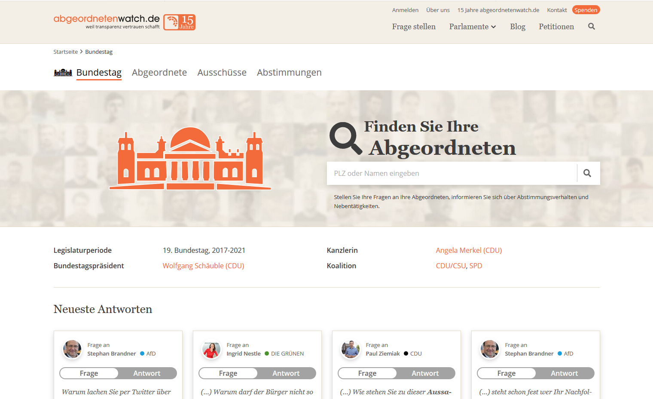Click the CDU/CSU coalition link
653x399 pixels.
click(451, 266)
